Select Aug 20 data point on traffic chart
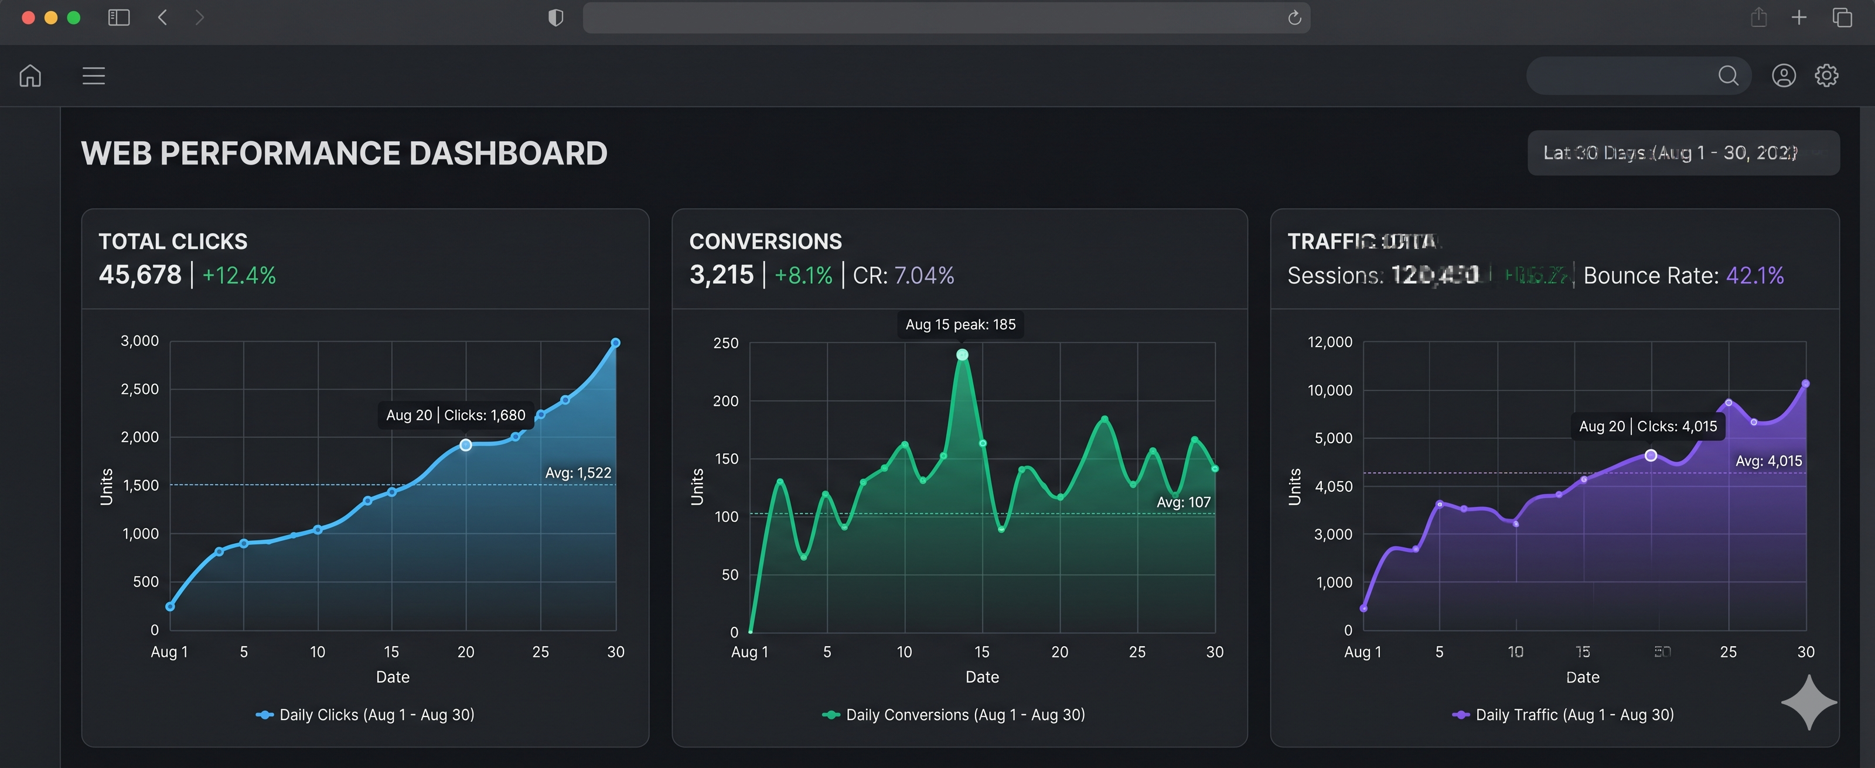Viewport: 1875px width, 768px height. click(x=1651, y=455)
